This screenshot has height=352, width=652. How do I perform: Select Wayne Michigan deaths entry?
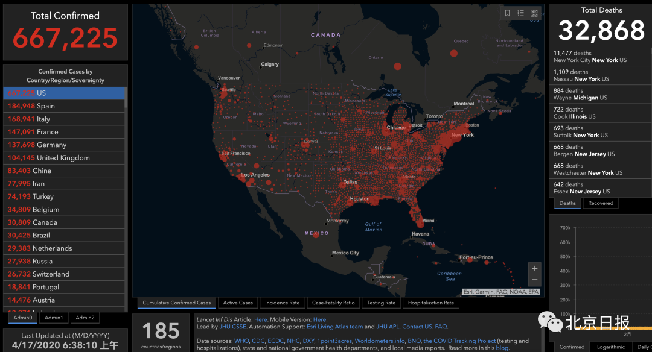coord(601,94)
